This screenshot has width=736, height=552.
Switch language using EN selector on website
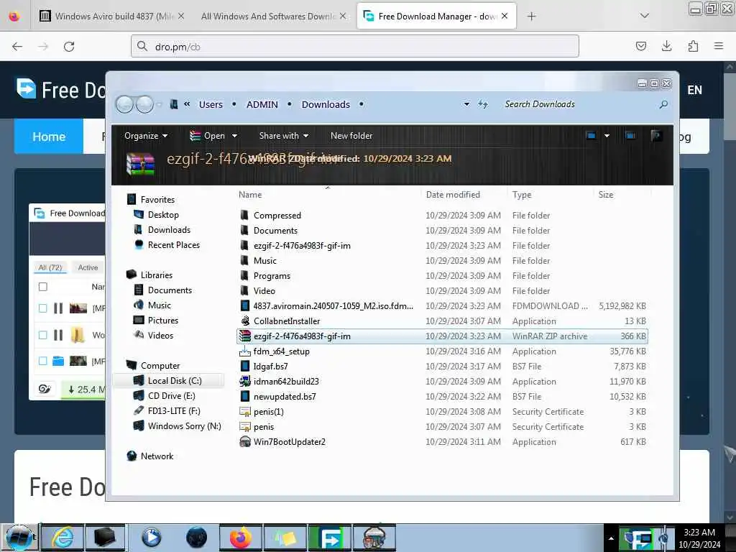(x=695, y=90)
